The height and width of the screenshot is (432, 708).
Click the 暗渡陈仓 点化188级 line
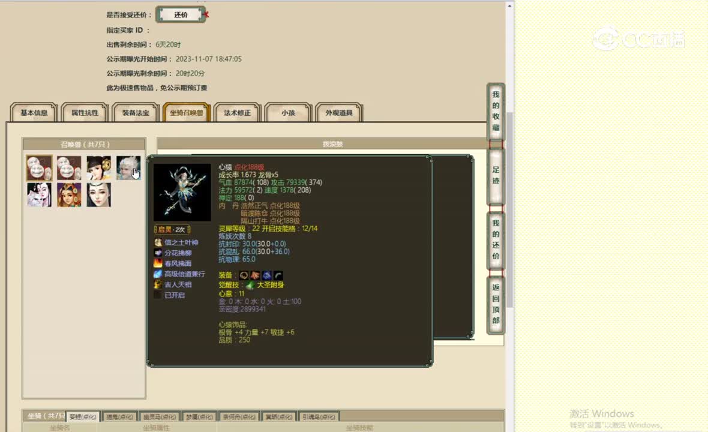click(x=270, y=214)
